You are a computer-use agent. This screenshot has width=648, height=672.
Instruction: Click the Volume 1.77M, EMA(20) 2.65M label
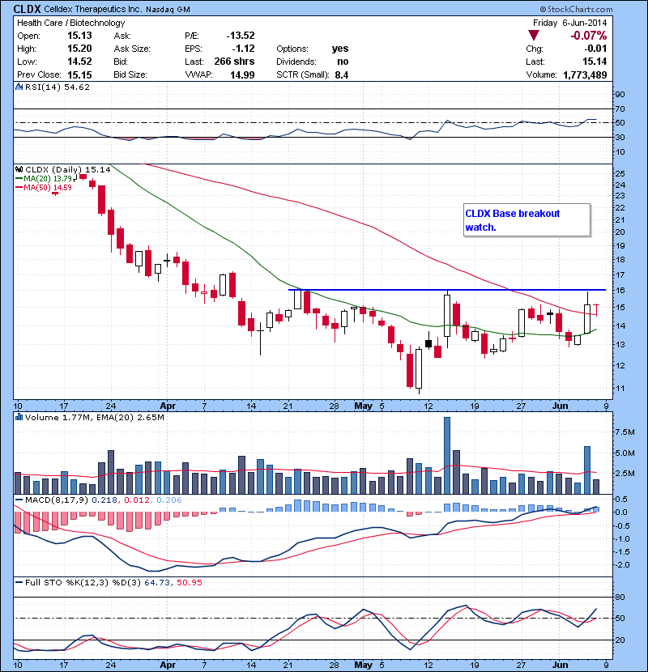click(x=94, y=418)
